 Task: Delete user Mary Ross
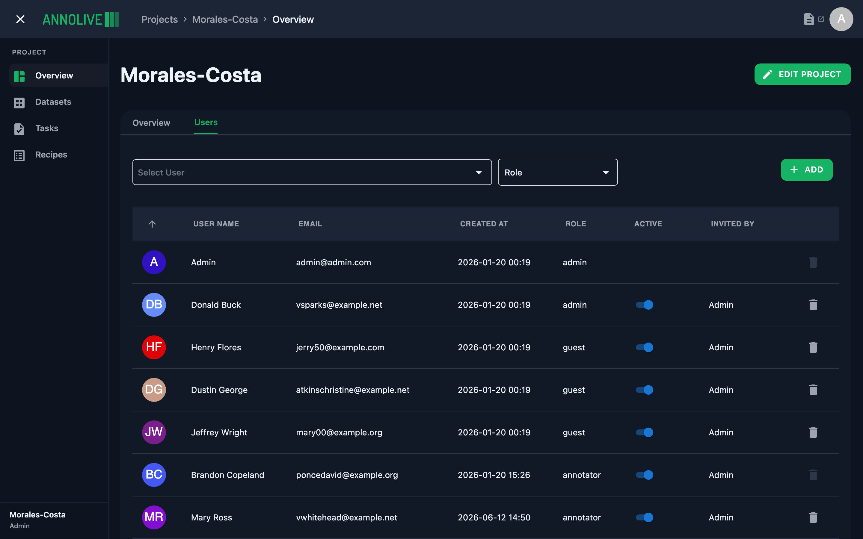click(813, 517)
